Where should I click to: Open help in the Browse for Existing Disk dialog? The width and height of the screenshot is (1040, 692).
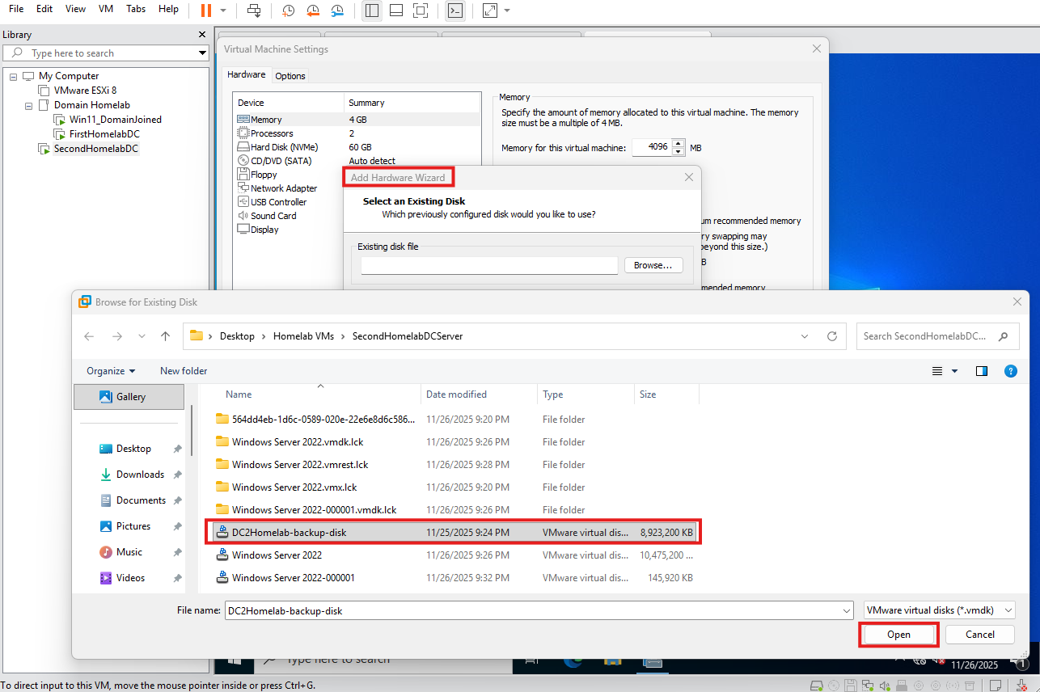(1010, 371)
